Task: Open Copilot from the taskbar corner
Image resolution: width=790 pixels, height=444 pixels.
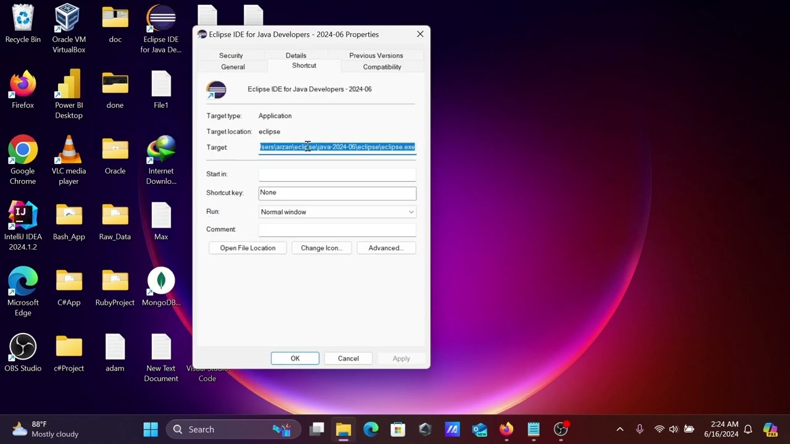Action: point(770,429)
